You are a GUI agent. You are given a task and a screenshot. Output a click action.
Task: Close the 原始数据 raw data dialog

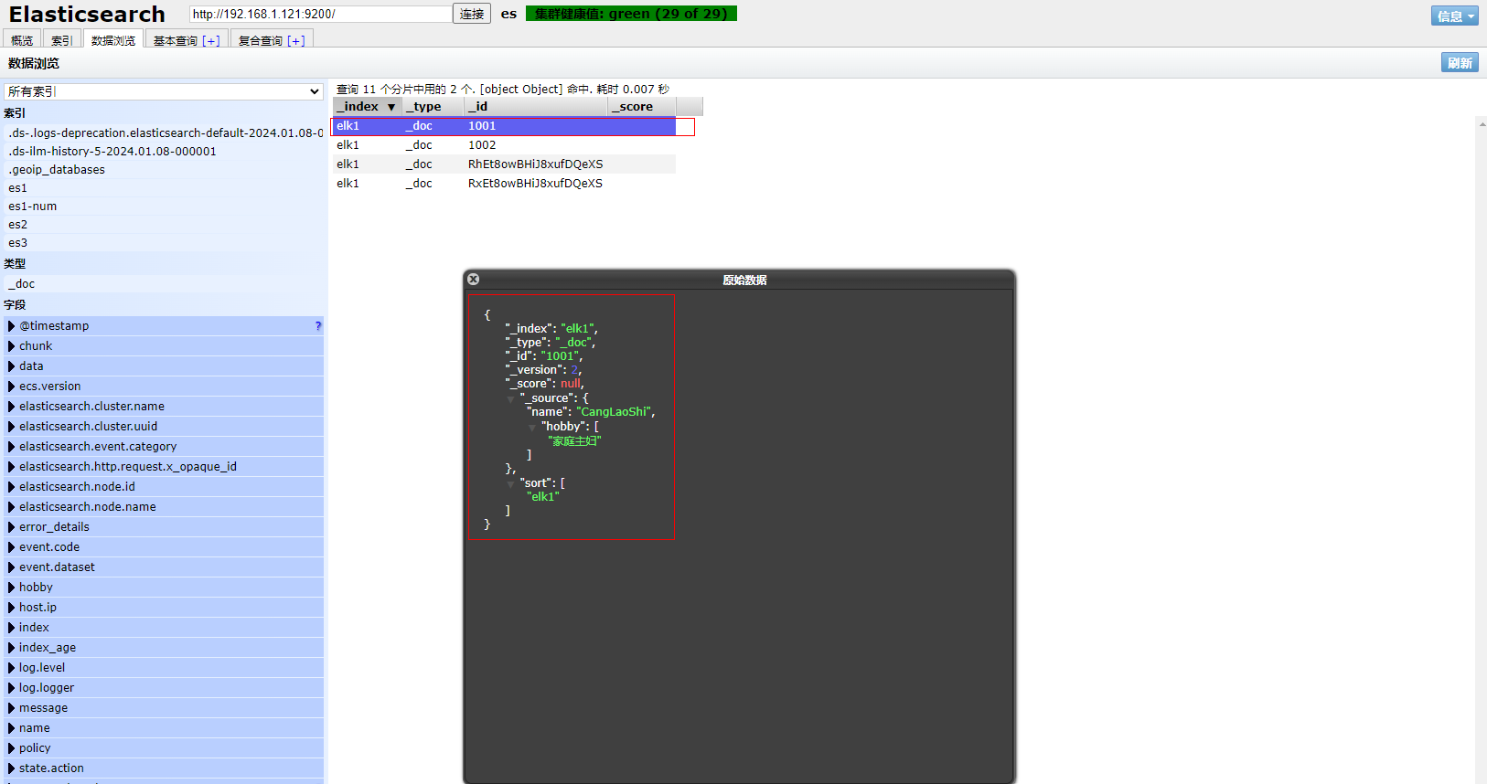tap(473, 280)
